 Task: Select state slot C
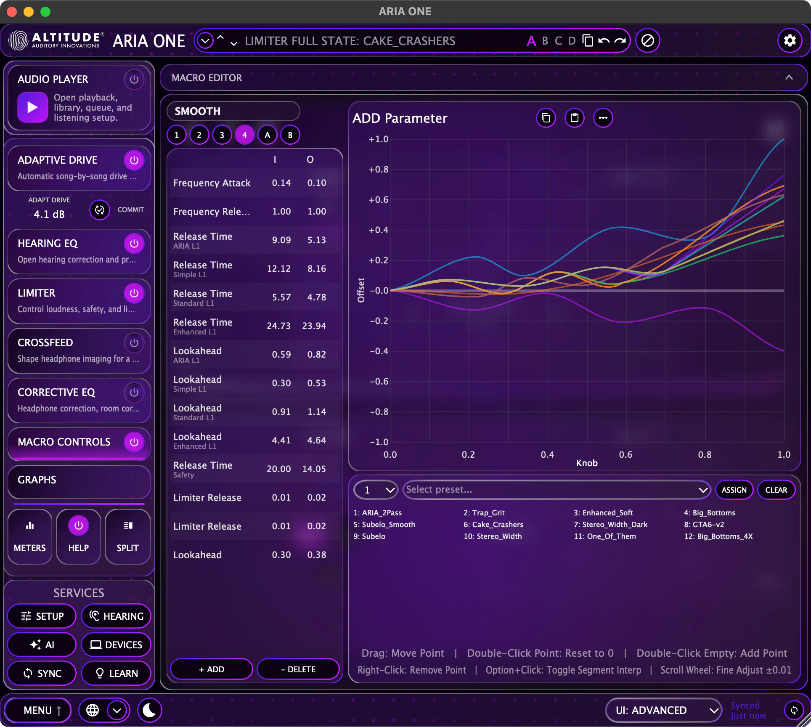point(558,41)
